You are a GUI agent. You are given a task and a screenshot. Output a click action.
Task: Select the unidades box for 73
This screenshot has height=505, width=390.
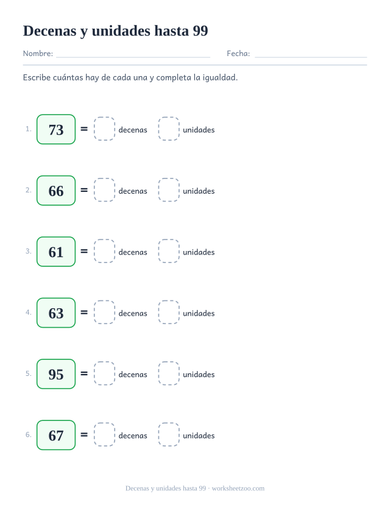click(x=169, y=129)
